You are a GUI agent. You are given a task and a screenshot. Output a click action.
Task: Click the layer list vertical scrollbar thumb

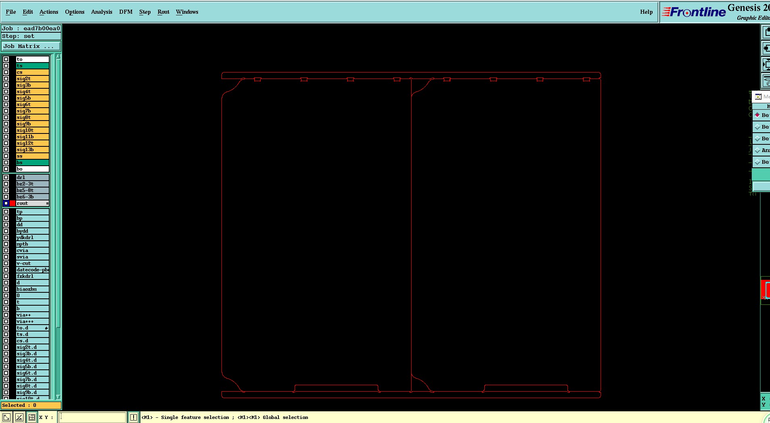coord(58,194)
